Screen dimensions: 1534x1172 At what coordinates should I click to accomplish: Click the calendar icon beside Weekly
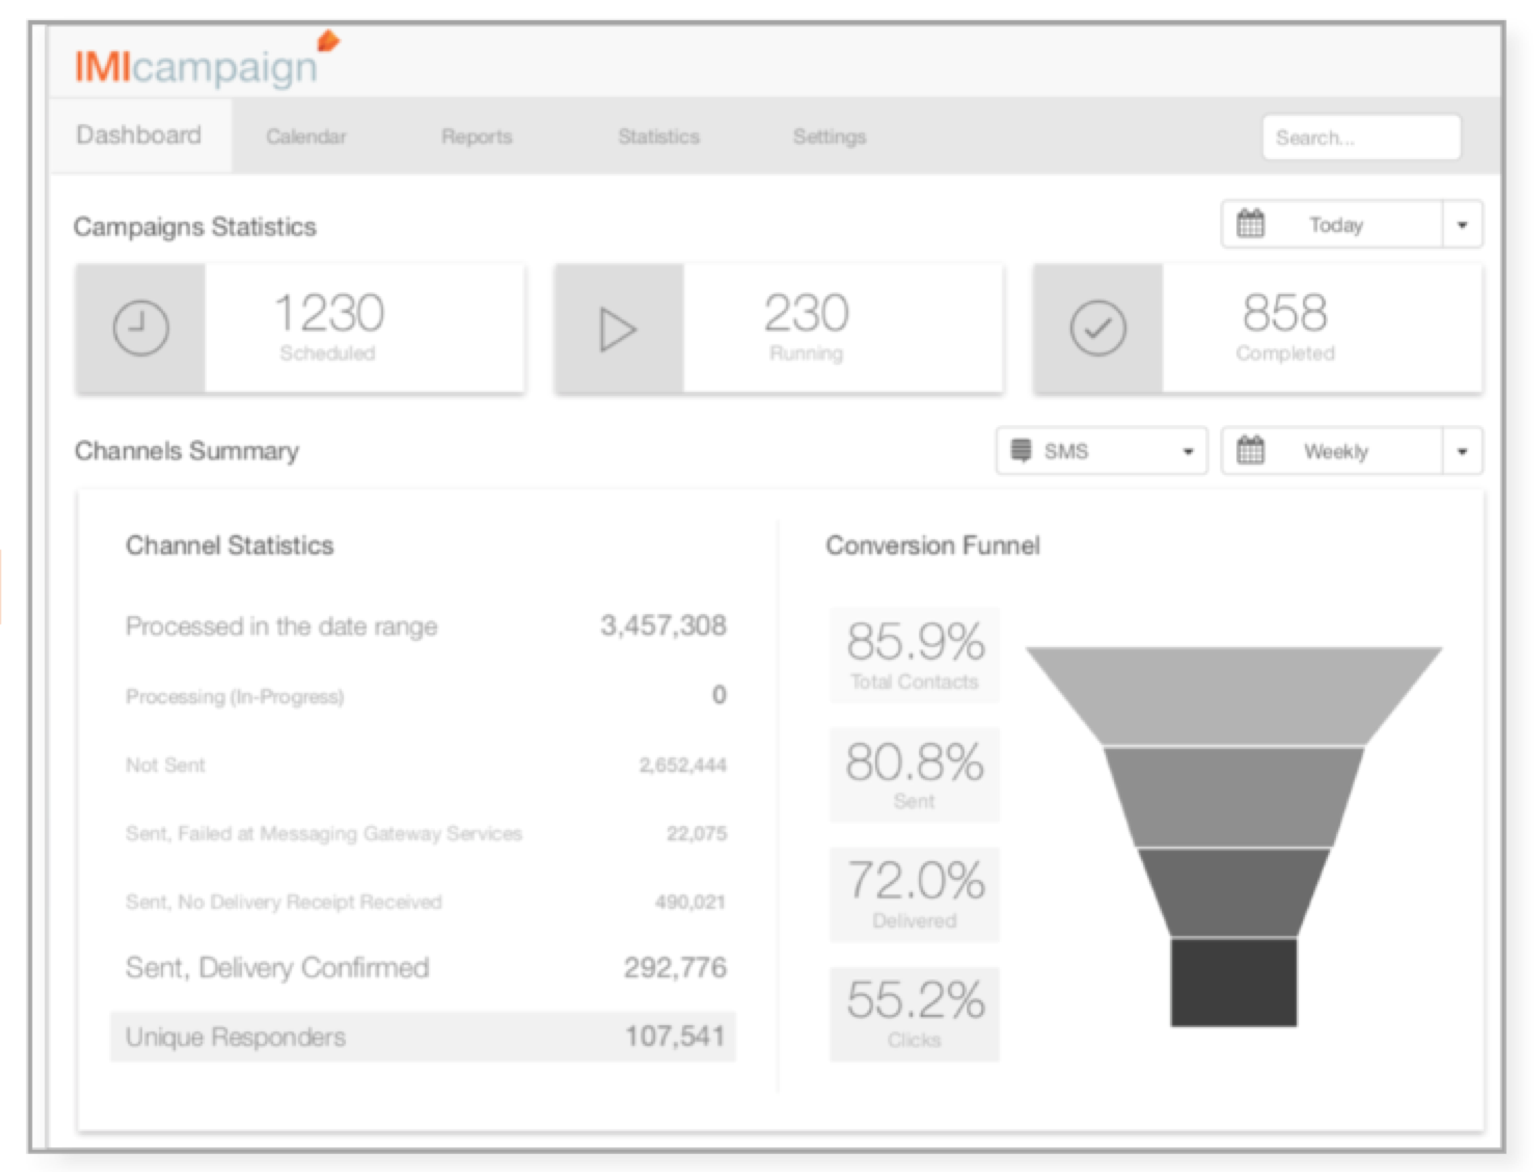(x=1250, y=450)
